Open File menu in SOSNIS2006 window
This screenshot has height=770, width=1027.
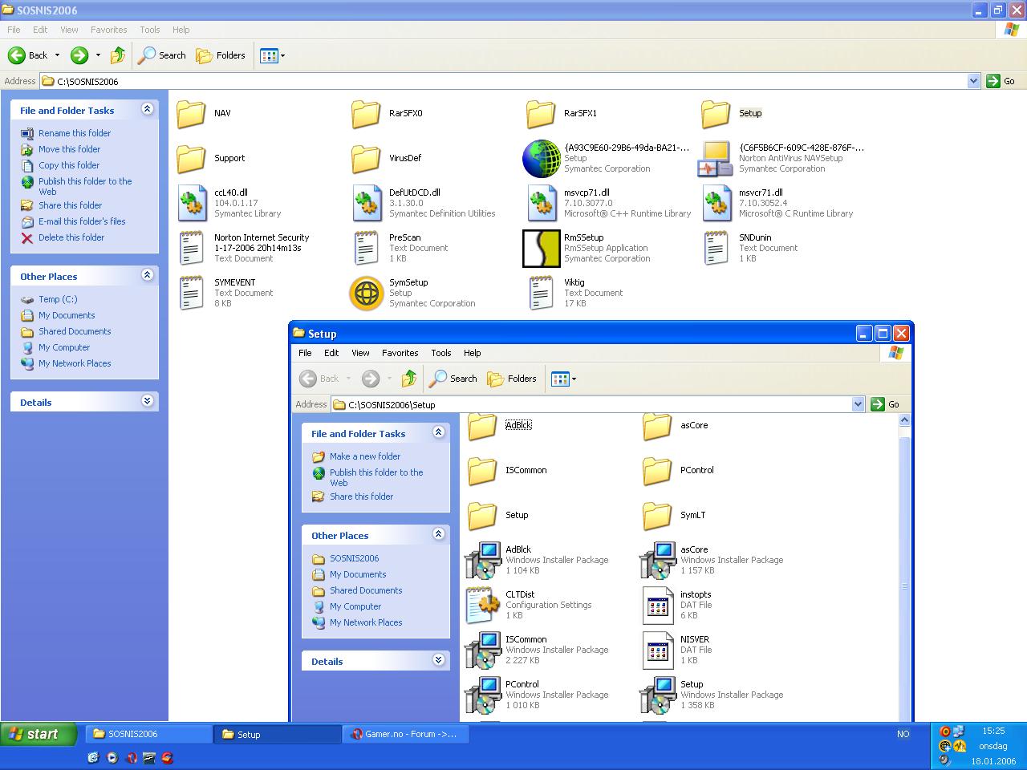(x=14, y=30)
